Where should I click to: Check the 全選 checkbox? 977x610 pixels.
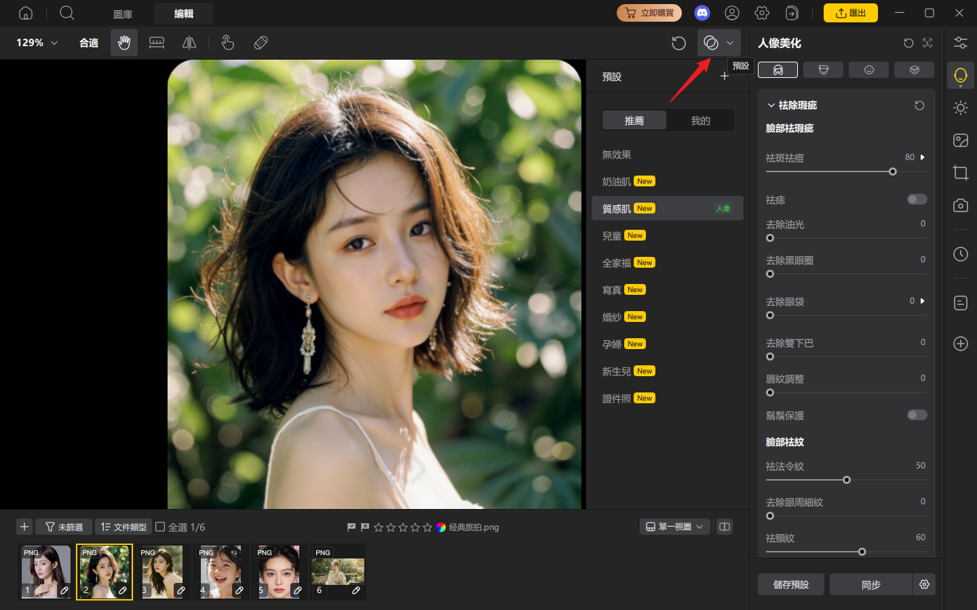(160, 527)
